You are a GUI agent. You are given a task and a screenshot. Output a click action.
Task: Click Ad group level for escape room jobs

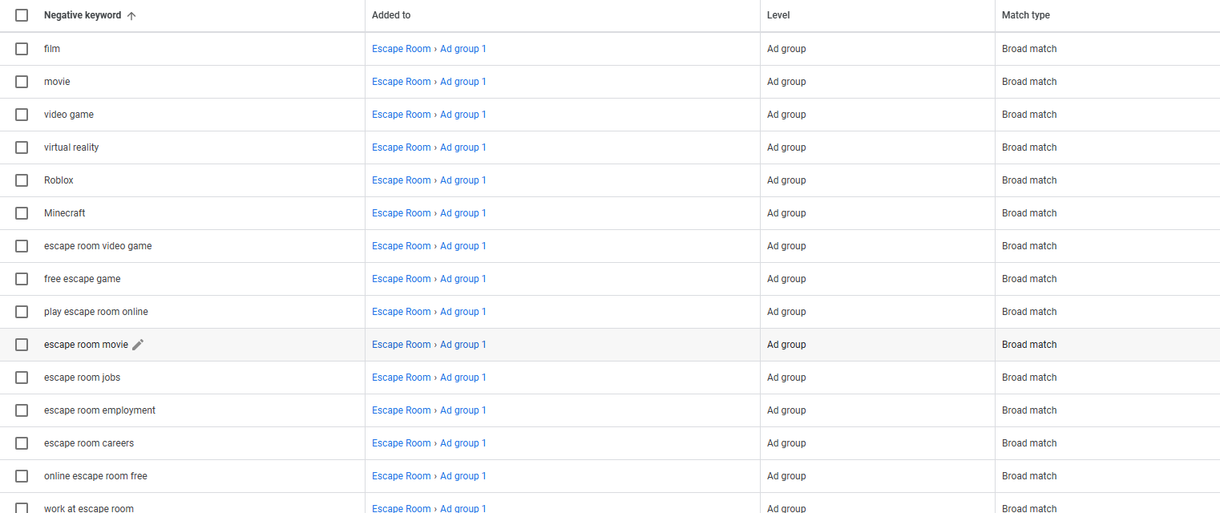point(786,378)
